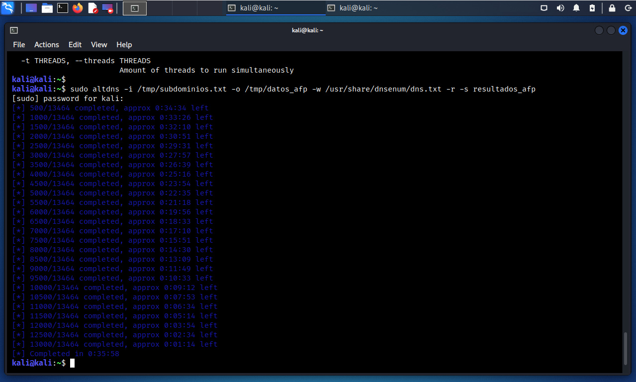Switch to second kali@kali taskbar window

(x=353, y=8)
